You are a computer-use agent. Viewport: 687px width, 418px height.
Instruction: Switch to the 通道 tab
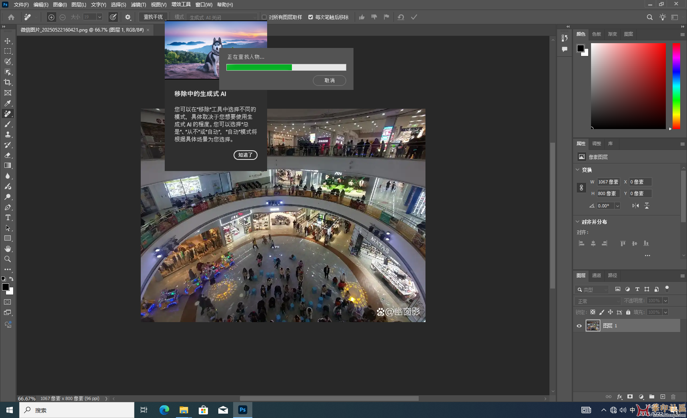click(597, 275)
